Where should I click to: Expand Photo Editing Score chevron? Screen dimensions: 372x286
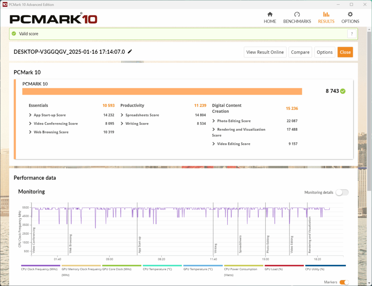click(x=214, y=121)
